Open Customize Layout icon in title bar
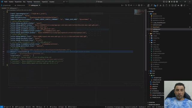 pos(172,2)
